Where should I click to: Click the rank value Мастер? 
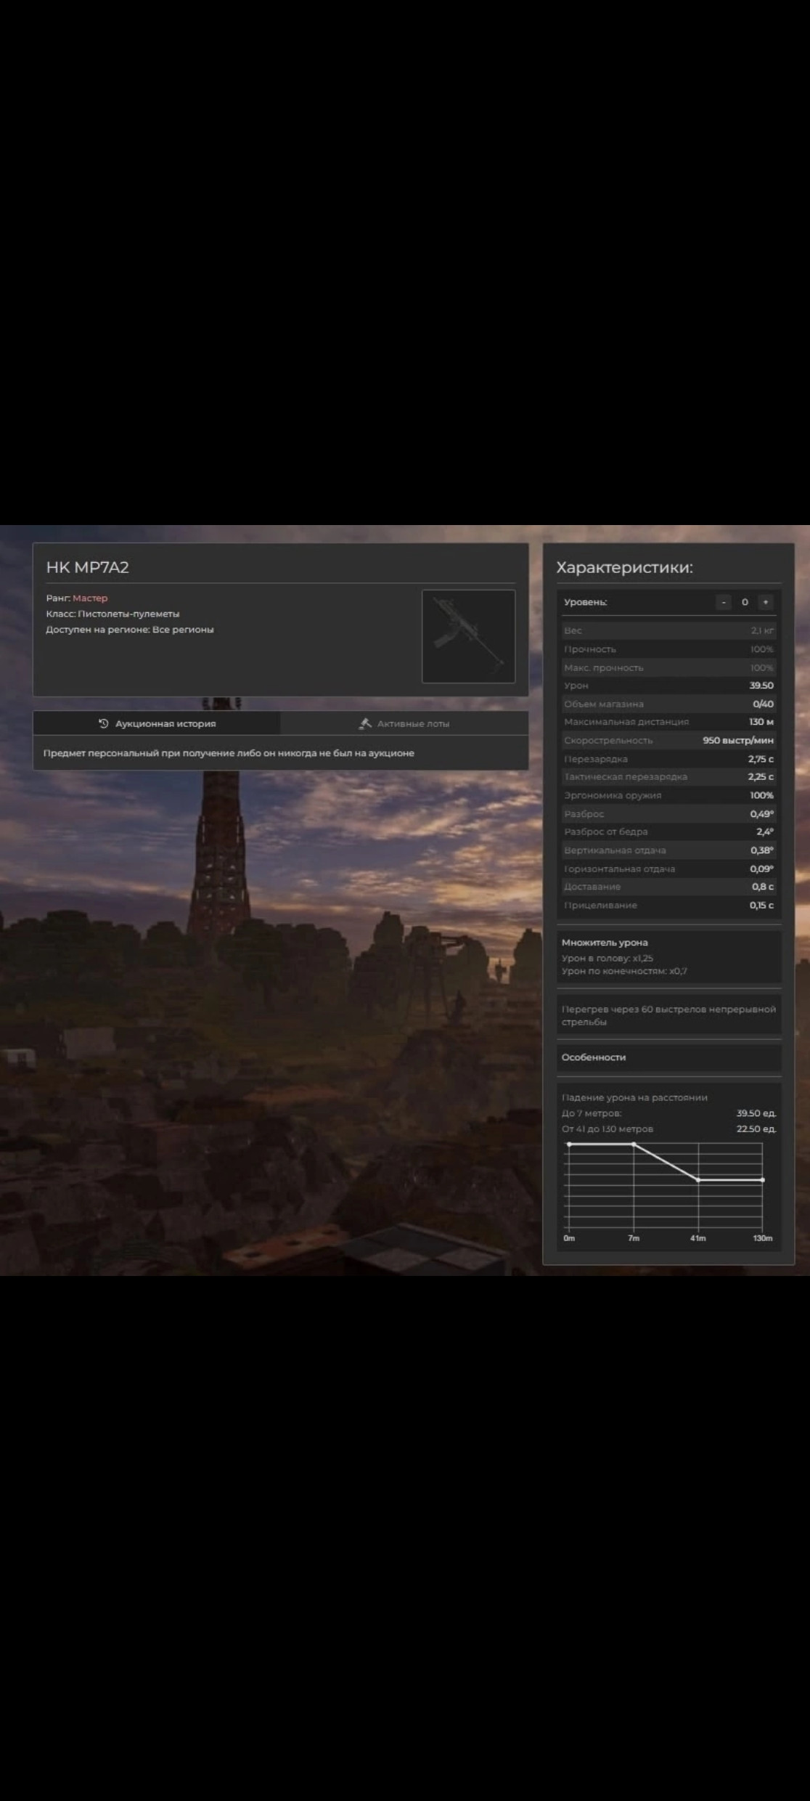(x=90, y=598)
